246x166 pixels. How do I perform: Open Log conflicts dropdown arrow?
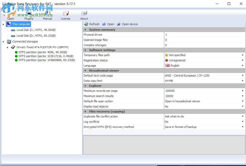(x=243, y=122)
